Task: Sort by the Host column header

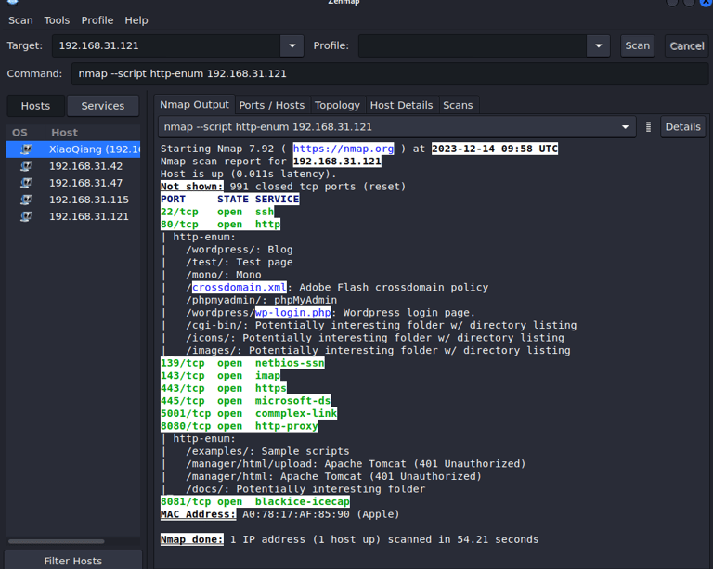Action: point(93,132)
